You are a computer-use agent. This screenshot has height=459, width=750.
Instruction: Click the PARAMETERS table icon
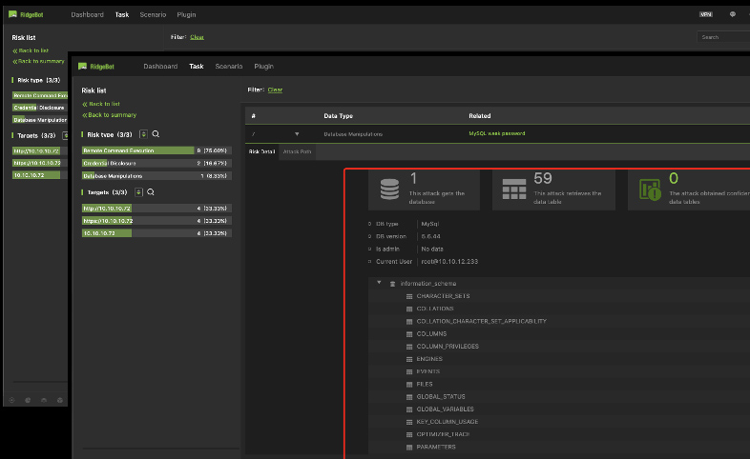(409, 447)
